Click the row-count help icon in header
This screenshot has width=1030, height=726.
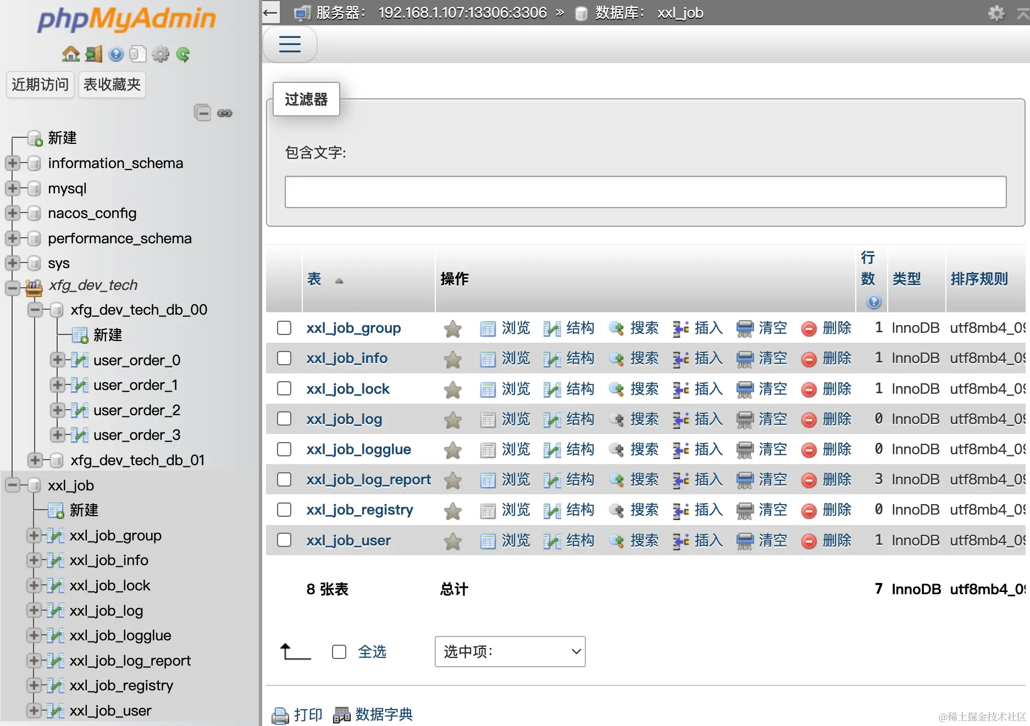click(873, 301)
